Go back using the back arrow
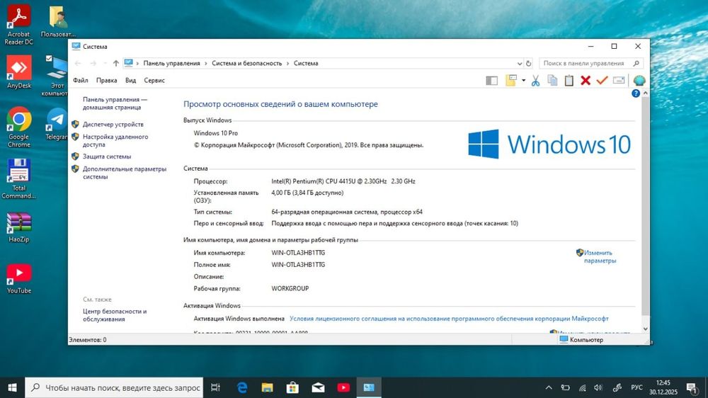Image resolution: width=708 pixels, height=398 pixels. click(x=78, y=63)
